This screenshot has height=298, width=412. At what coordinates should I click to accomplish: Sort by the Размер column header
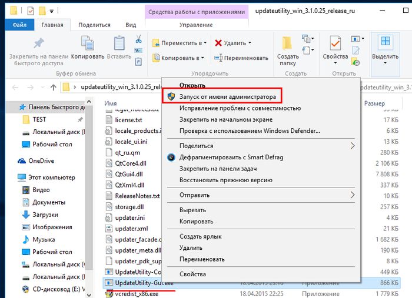point(374,103)
